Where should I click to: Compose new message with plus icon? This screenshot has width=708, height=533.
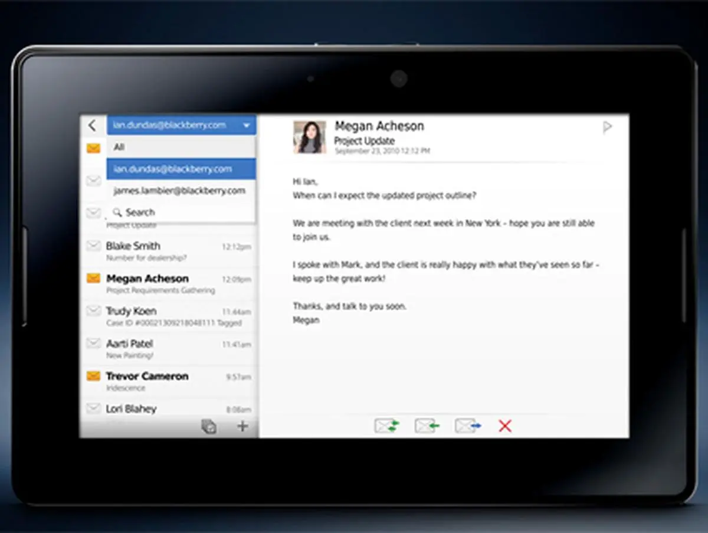point(242,426)
